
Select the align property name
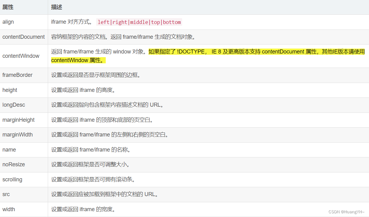click(x=8, y=22)
